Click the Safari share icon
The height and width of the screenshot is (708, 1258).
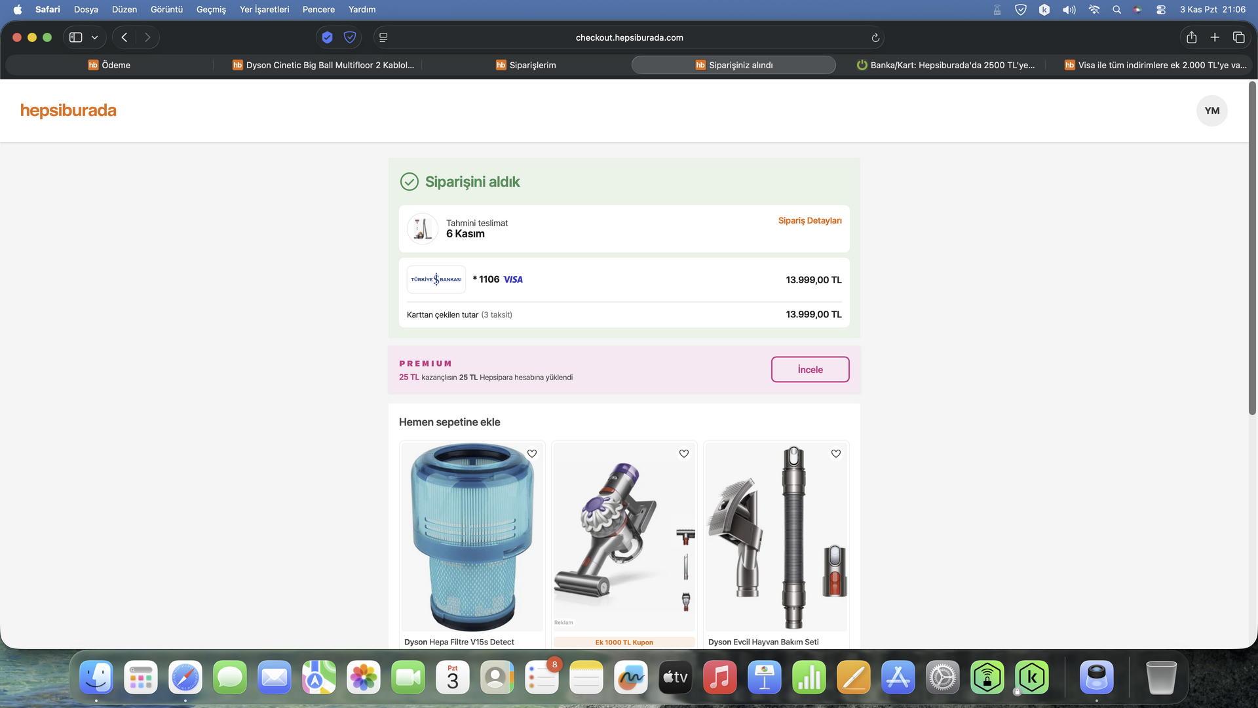(1191, 37)
